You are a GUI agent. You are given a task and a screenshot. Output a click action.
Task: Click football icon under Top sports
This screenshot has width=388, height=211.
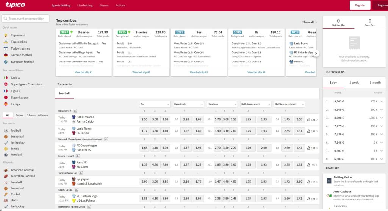pyautogui.click(x=6, y=130)
